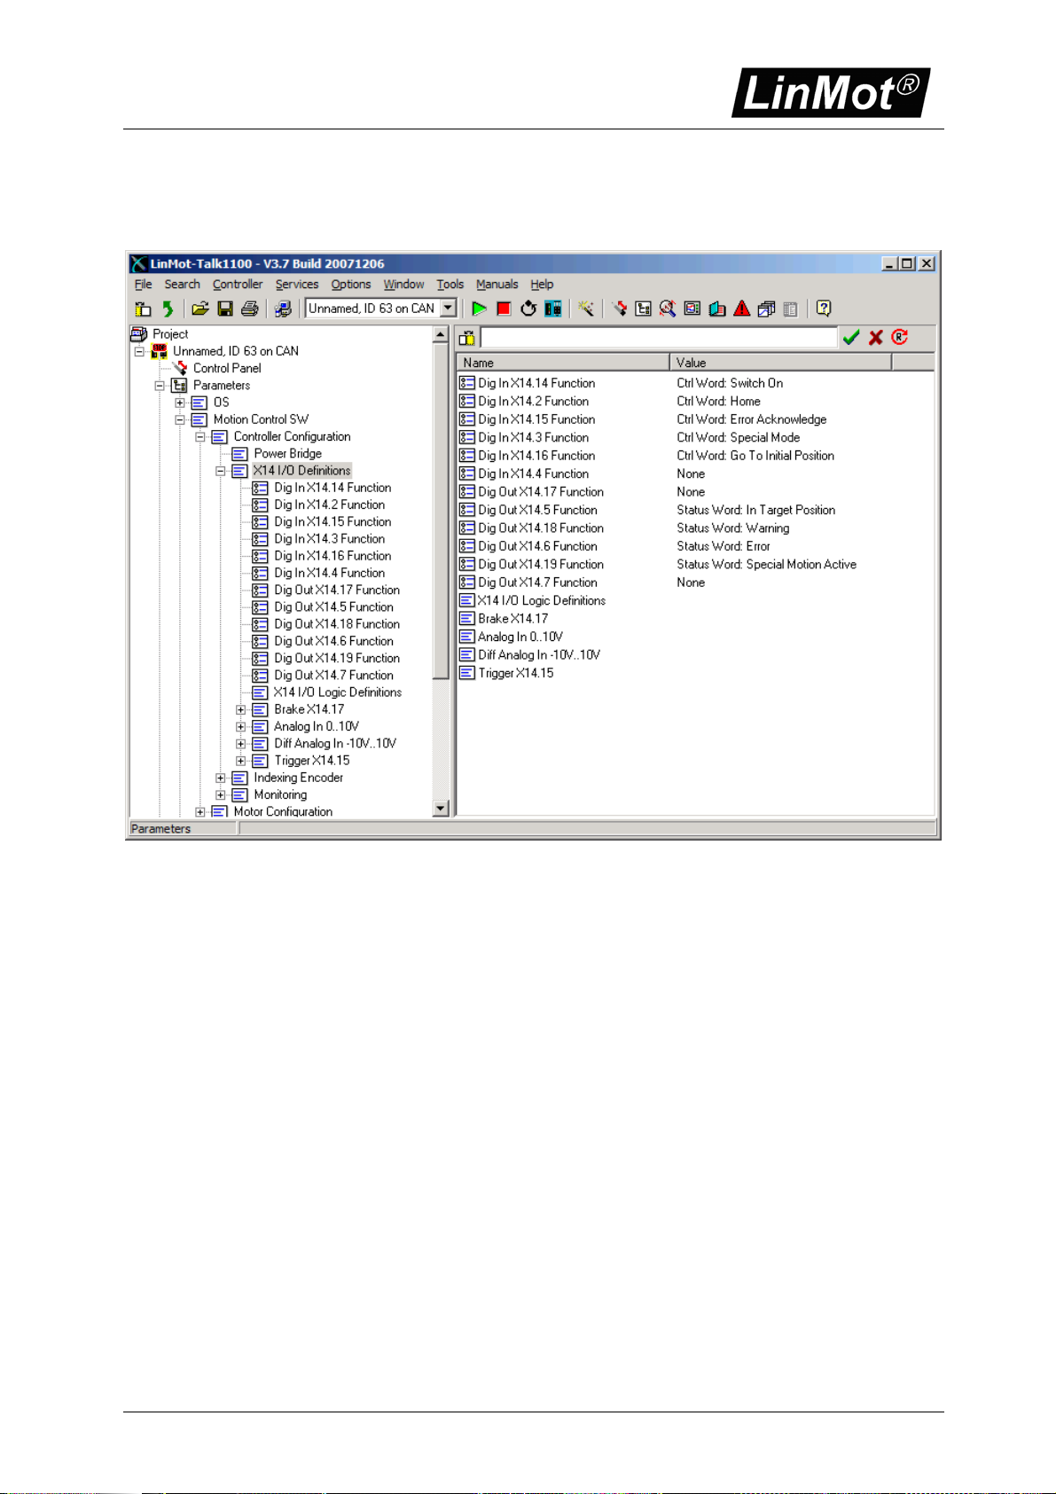Click the Open folder toolbar icon
Image resolution: width=1056 pixels, height=1494 pixels.
click(200, 309)
